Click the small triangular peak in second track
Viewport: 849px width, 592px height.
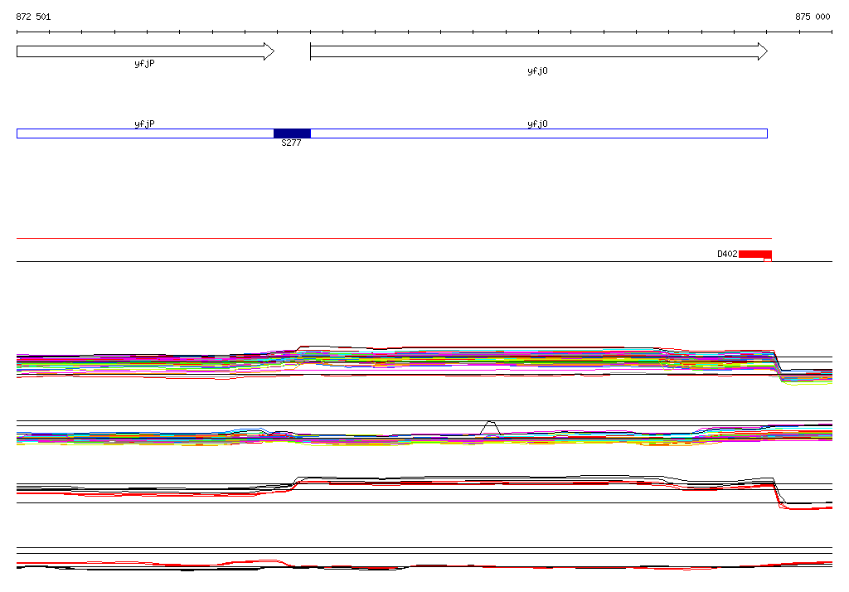[x=491, y=427]
